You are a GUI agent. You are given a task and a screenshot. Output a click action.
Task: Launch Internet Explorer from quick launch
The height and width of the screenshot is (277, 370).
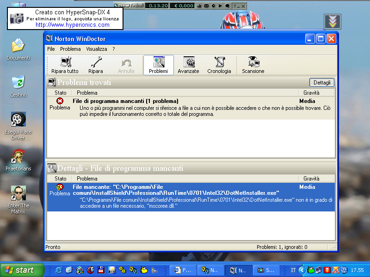pos(59,270)
